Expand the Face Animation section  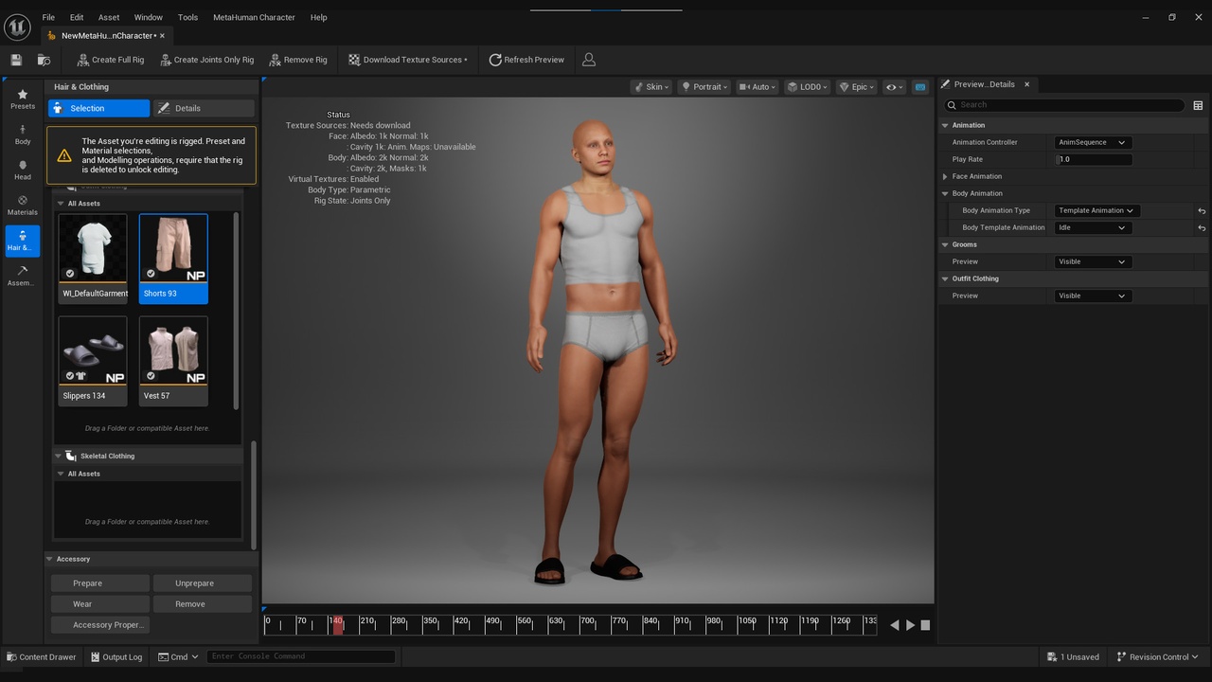(x=945, y=176)
